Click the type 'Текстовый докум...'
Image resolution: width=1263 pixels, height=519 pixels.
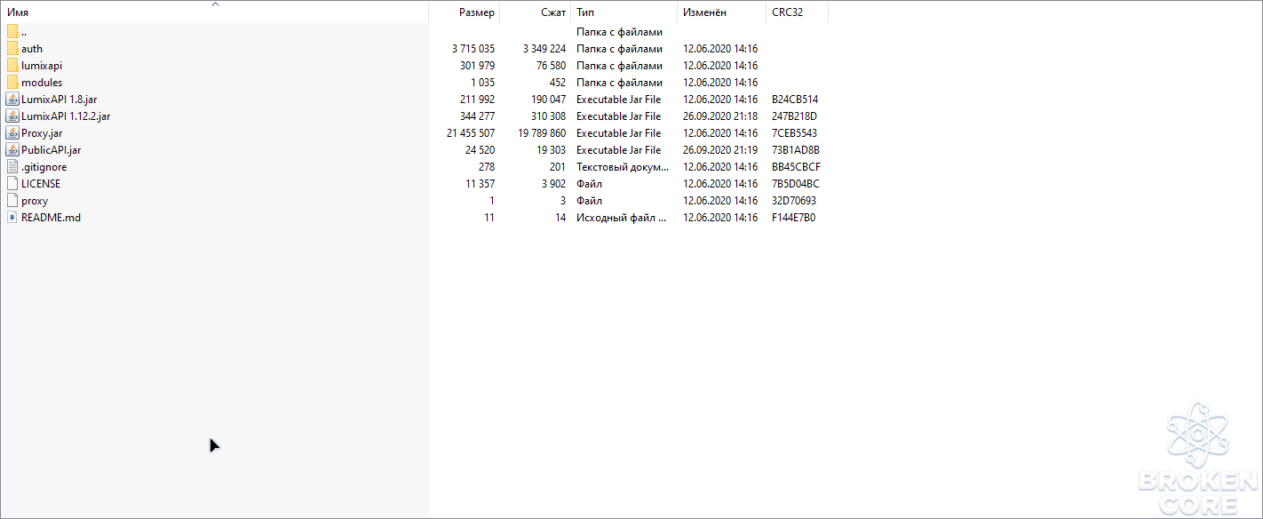click(x=623, y=167)
